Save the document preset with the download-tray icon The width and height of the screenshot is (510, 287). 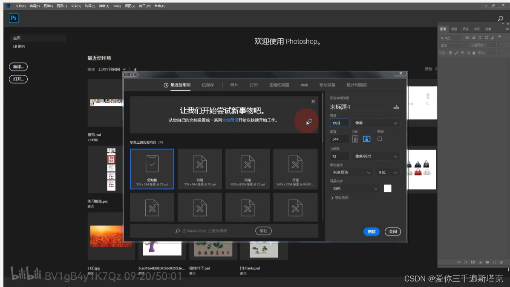(x=396, y=107)
